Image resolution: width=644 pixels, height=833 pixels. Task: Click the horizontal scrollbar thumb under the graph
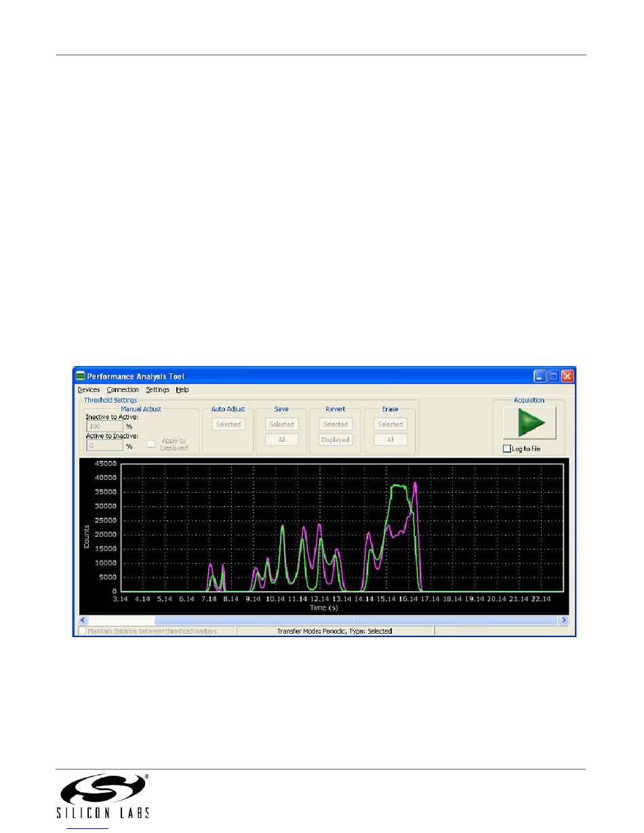[355, 620]
